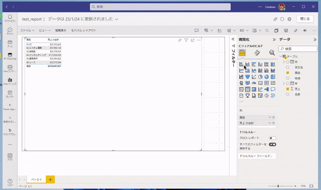Toggle the クロス レポート switch

click(272, 138)
